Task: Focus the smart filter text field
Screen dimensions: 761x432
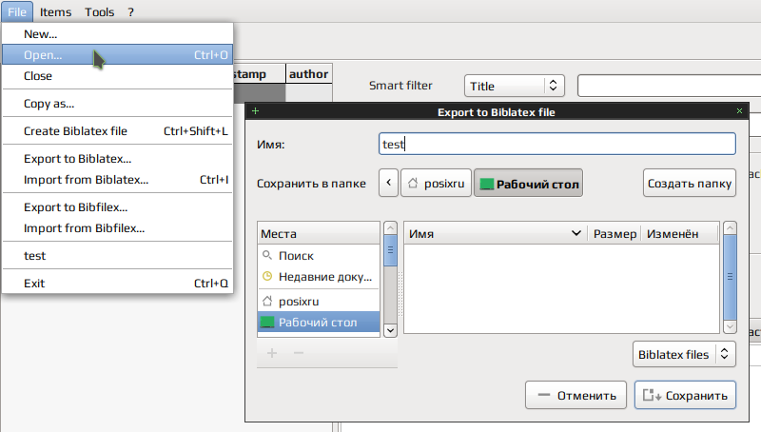Action: [669, 86]
